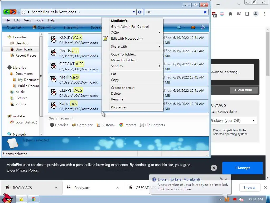Click the change view icon in toolbar
The image size is (270, 203).
[179, 27]
